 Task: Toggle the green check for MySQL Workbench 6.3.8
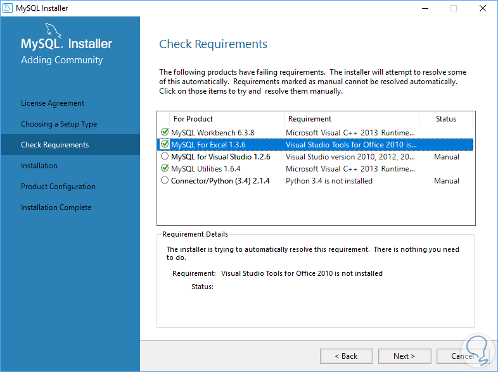pyautogui.click(x=165, y=132)
